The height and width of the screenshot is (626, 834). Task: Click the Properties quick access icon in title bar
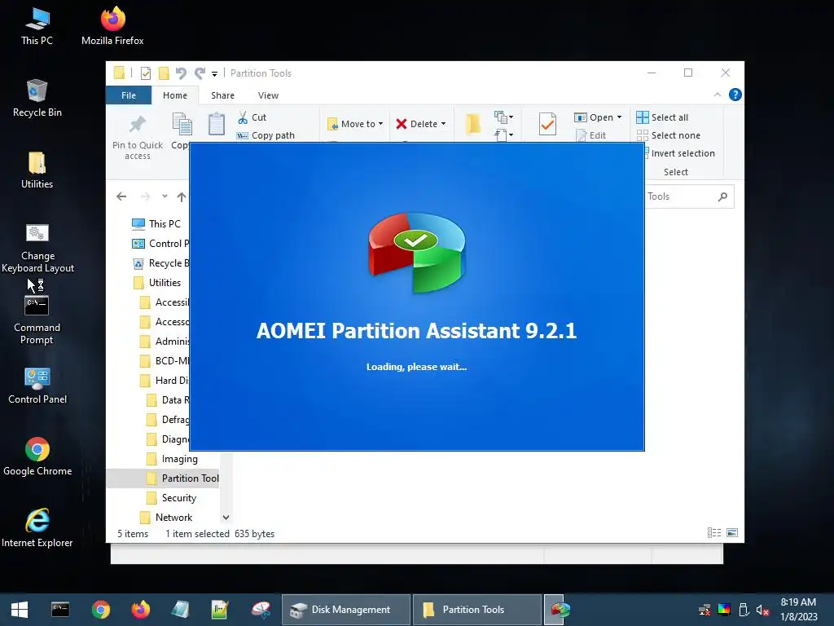(145, 73)
